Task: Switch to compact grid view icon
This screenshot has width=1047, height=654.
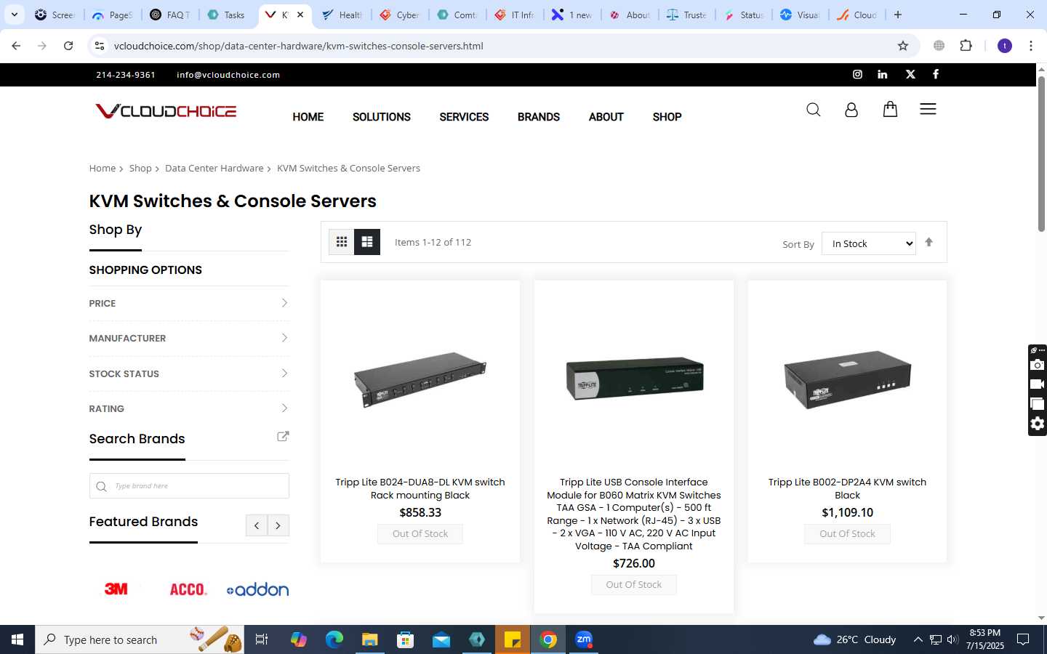Action: tap(341, 242)
